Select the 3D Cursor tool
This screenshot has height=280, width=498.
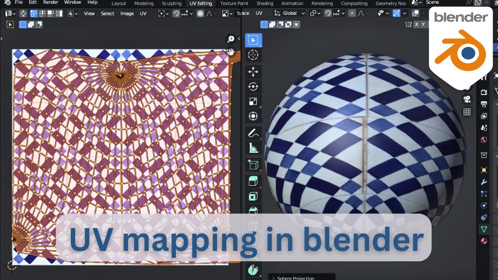tap(253, 55)
